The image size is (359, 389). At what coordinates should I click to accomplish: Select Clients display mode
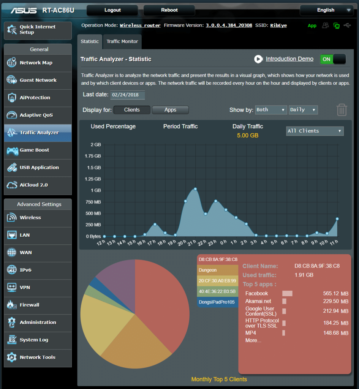132,110
